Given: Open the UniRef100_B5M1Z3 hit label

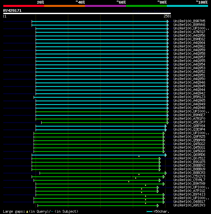Looking at the screenshot, I should coord(189,97).
